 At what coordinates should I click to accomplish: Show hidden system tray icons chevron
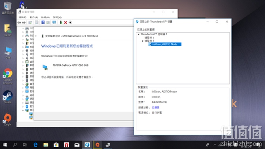(215, 145)
